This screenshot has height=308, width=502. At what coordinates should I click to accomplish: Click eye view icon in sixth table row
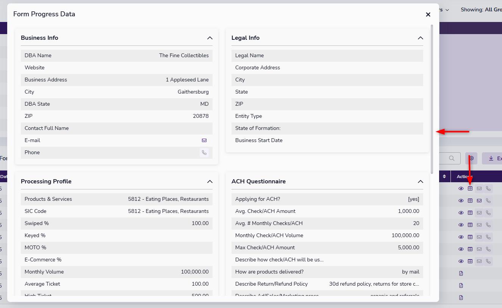(x=461, y=249)
